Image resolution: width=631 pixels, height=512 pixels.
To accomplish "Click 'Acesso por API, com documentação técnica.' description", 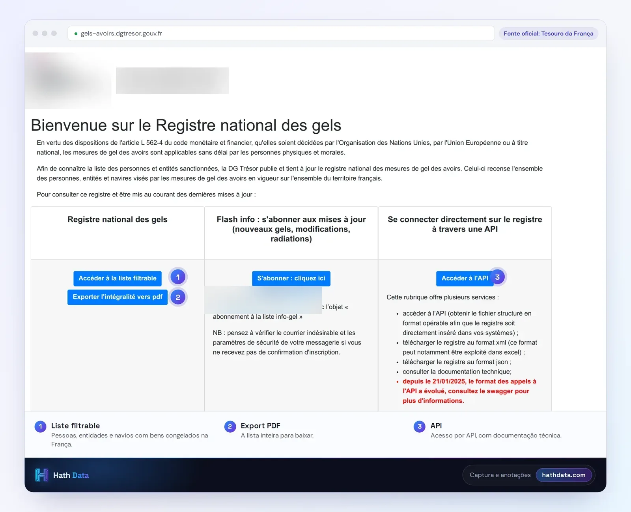I will (496, 435).
